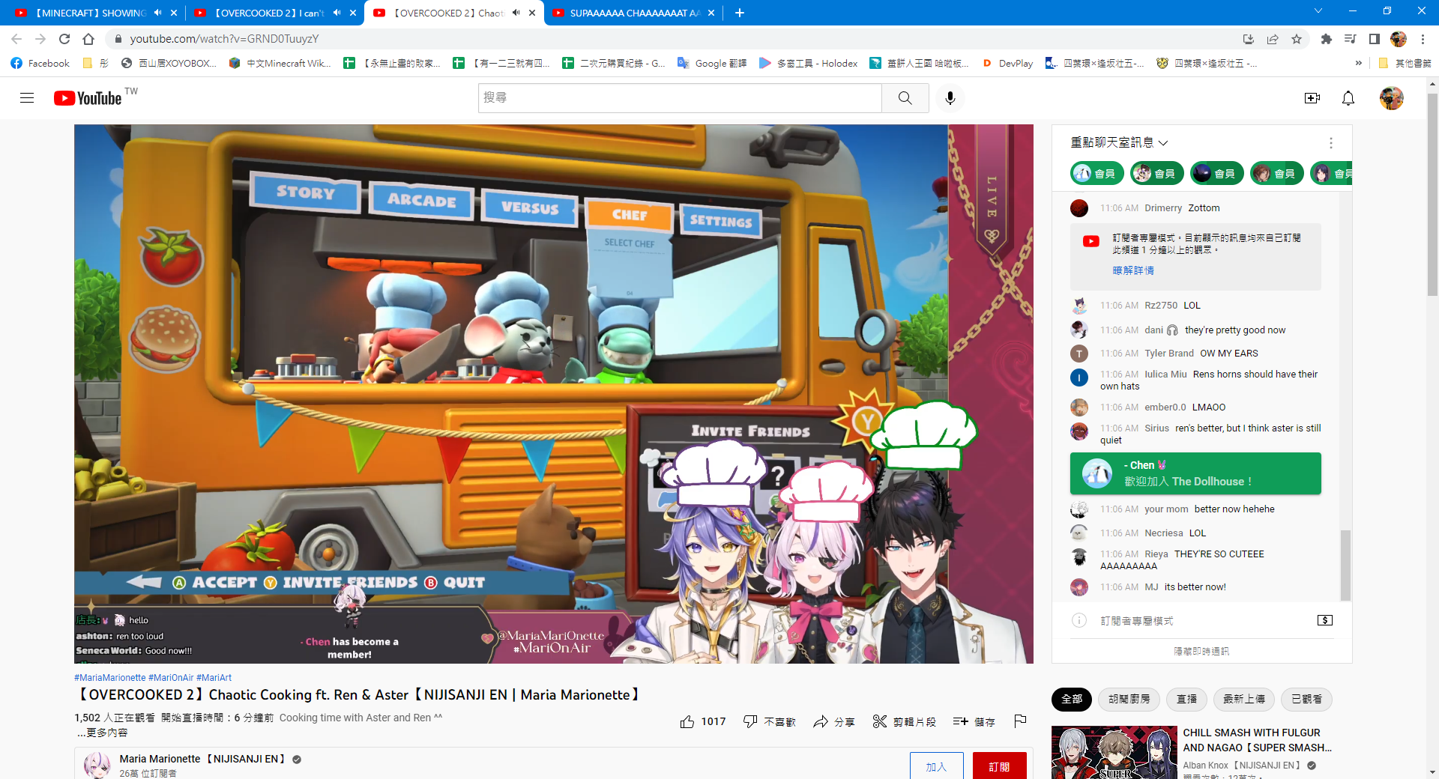
Task: Click the chat info circle icon
Action: click(x=1079, y=620)
